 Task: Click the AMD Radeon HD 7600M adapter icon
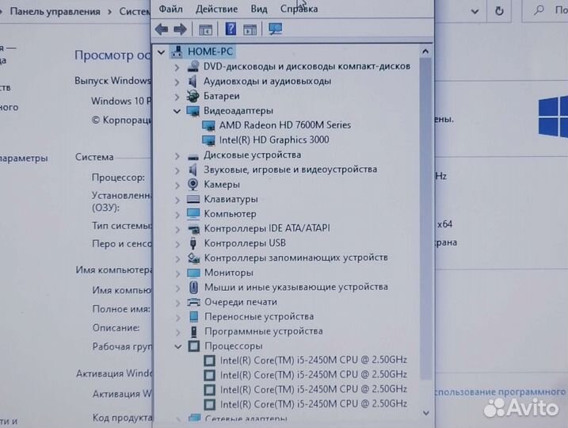pos(208,125)
